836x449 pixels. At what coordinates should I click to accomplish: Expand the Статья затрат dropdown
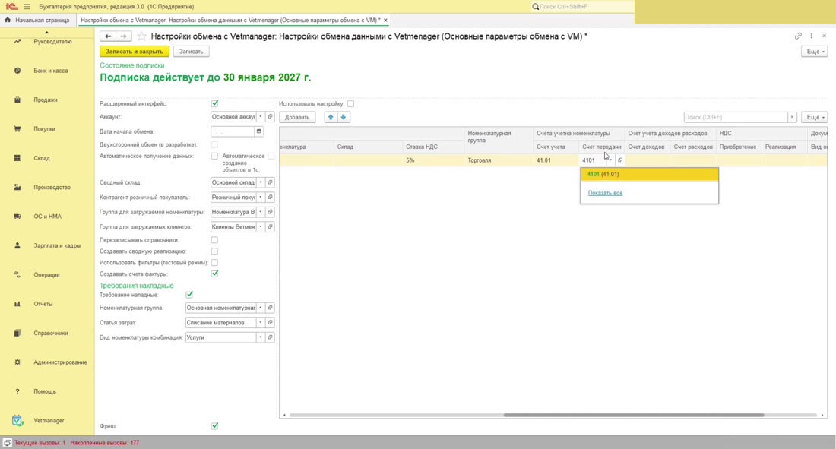[x=261, y=323]
